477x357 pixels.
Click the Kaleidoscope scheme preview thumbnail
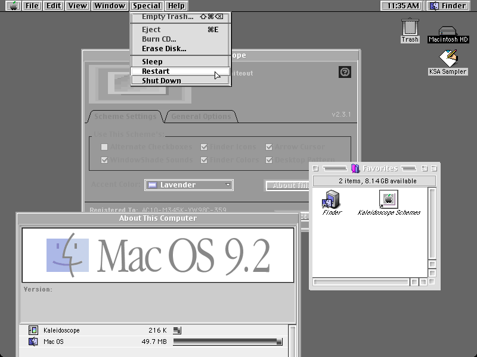(x=140, y=84)
